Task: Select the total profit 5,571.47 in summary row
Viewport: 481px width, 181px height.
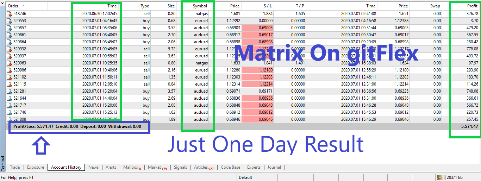Action: click(470, 126)
